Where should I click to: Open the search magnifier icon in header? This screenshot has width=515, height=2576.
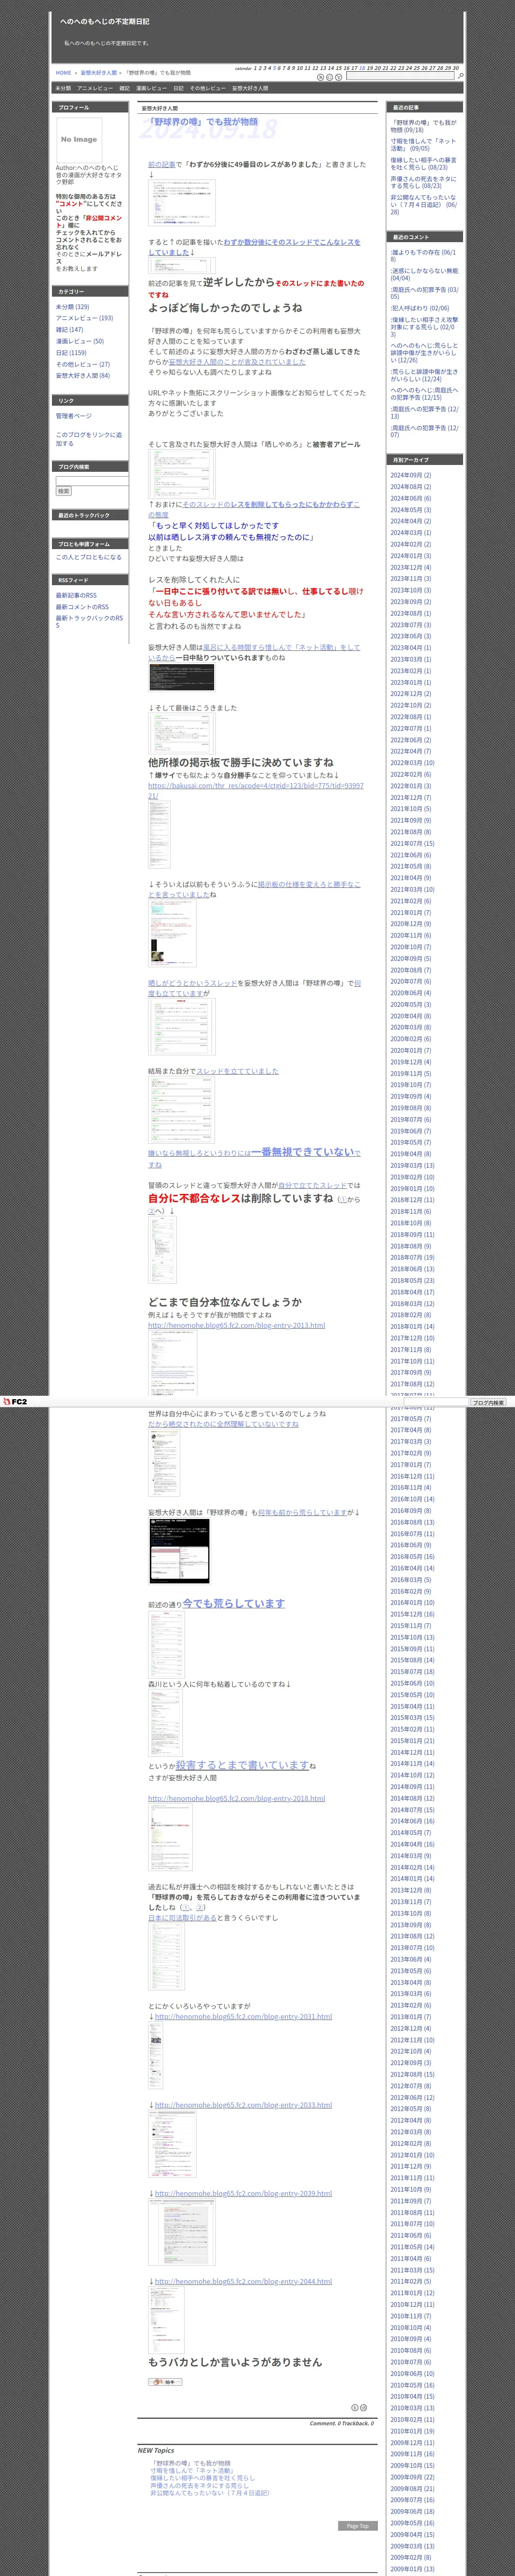pyautogui.click(x=460, y=76)
